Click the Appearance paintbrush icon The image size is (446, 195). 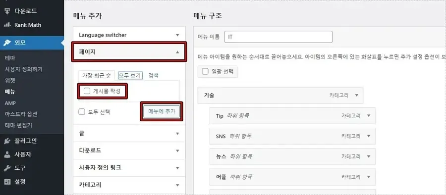point(7,43)
